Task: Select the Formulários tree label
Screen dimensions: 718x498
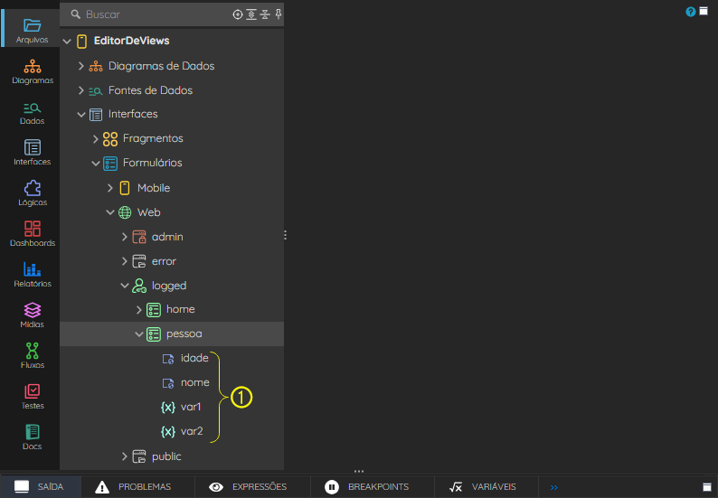Action: click(x=153, y=163)
